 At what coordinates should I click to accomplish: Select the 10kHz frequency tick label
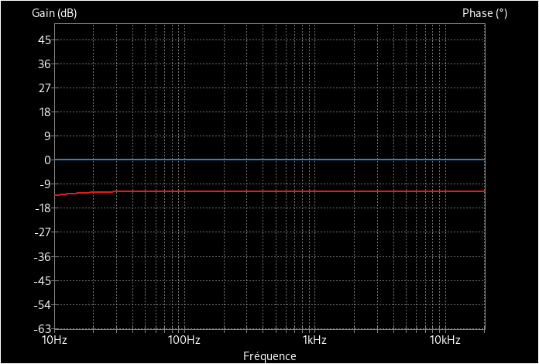tap(444, 340)
